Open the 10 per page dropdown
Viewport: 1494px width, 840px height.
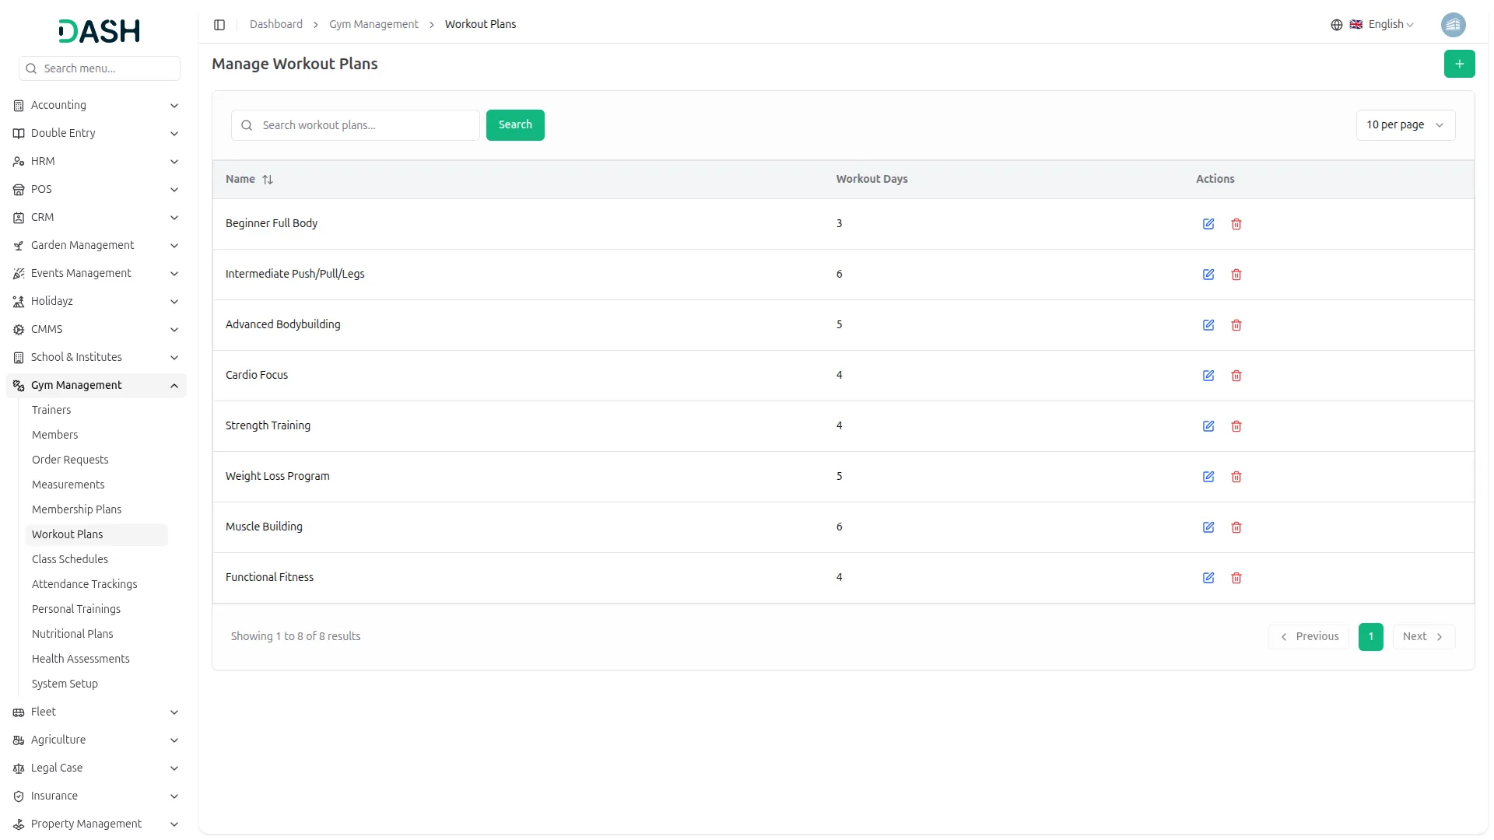coord(1405,125)
